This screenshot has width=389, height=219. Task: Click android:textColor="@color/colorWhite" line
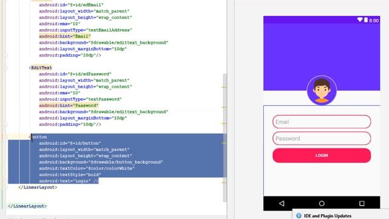click(x=87, y=169)
